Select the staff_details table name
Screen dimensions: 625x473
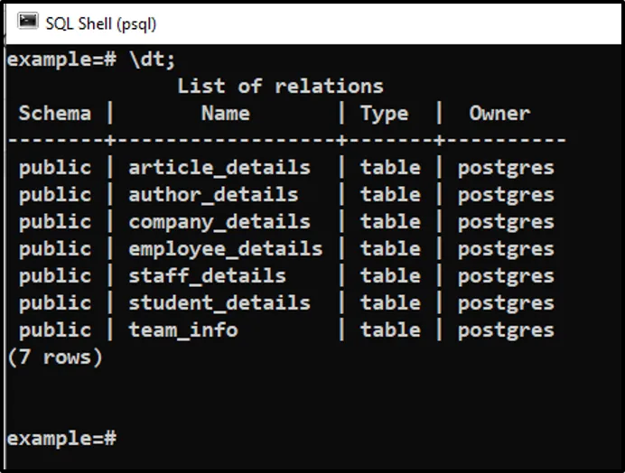207,276
